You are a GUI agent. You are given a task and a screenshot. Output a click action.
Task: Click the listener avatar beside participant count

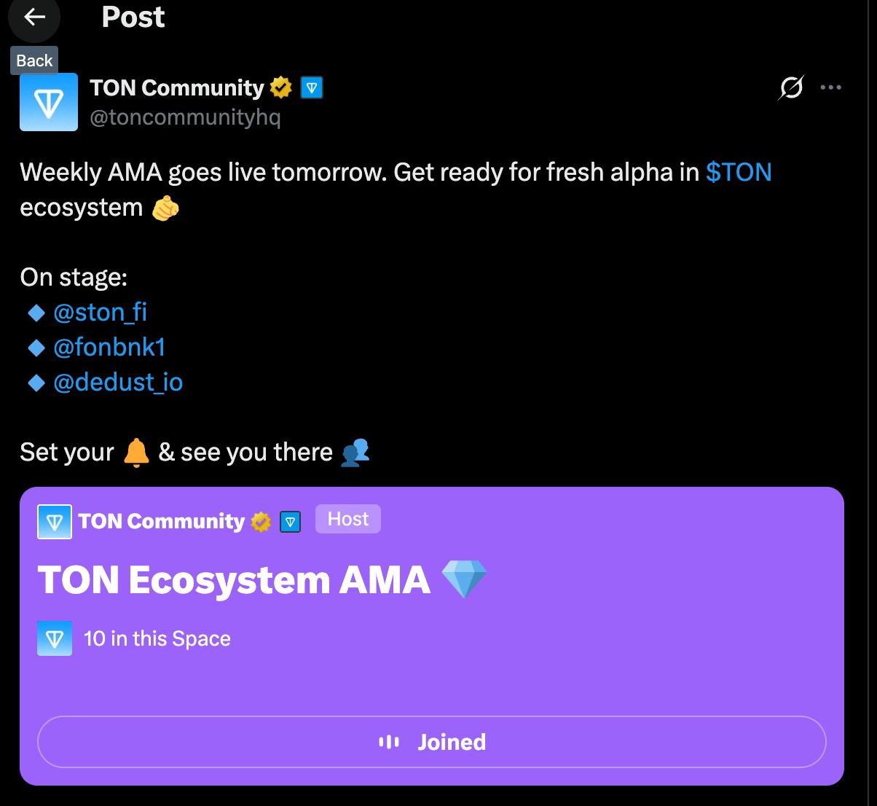tap(55, 638)
